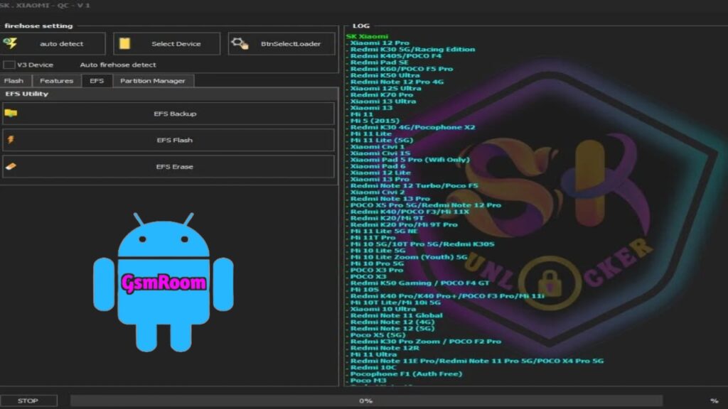Open the Features tab

(x=56, y=81)
